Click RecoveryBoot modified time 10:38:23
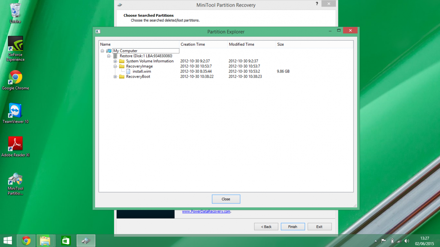Viewport: 440px width, 247px height. coord(245,76)
